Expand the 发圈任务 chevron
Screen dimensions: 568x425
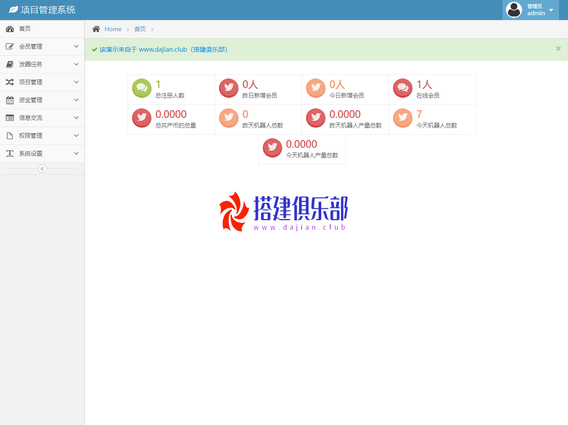[x=76, y=64]
